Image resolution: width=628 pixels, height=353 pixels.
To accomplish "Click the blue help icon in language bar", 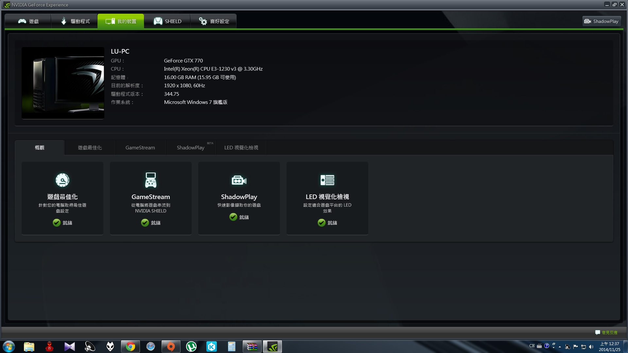I will coord(547,346).
